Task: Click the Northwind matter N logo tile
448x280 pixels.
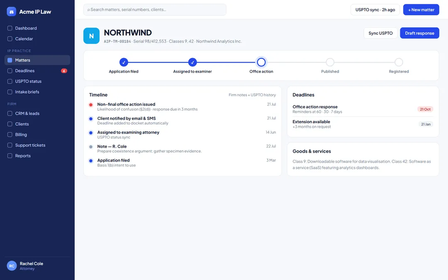Action: (x=91, y=36)
